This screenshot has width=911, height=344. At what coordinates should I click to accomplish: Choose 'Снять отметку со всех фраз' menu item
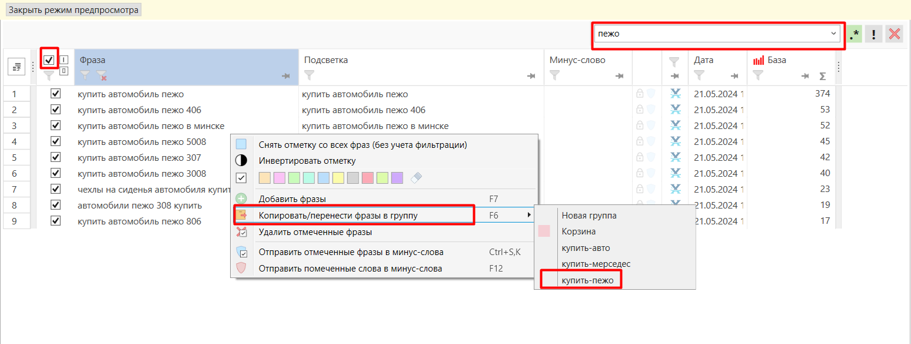pos(384,145)
